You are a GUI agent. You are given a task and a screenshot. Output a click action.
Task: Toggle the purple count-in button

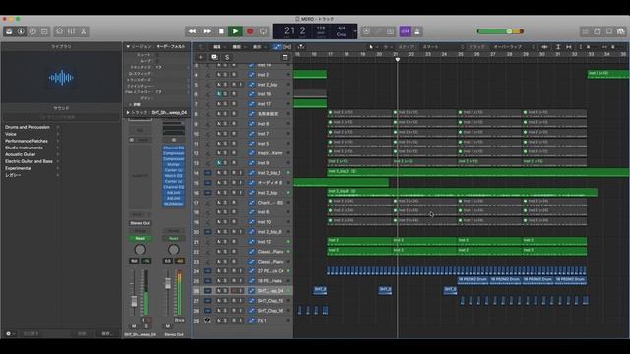[x=405, y=31]
